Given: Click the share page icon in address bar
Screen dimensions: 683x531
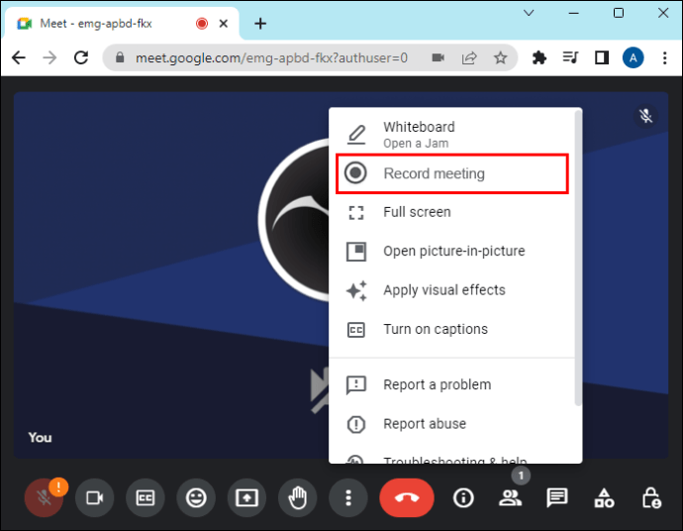Looking at the screenshot, I should [469, 57].
